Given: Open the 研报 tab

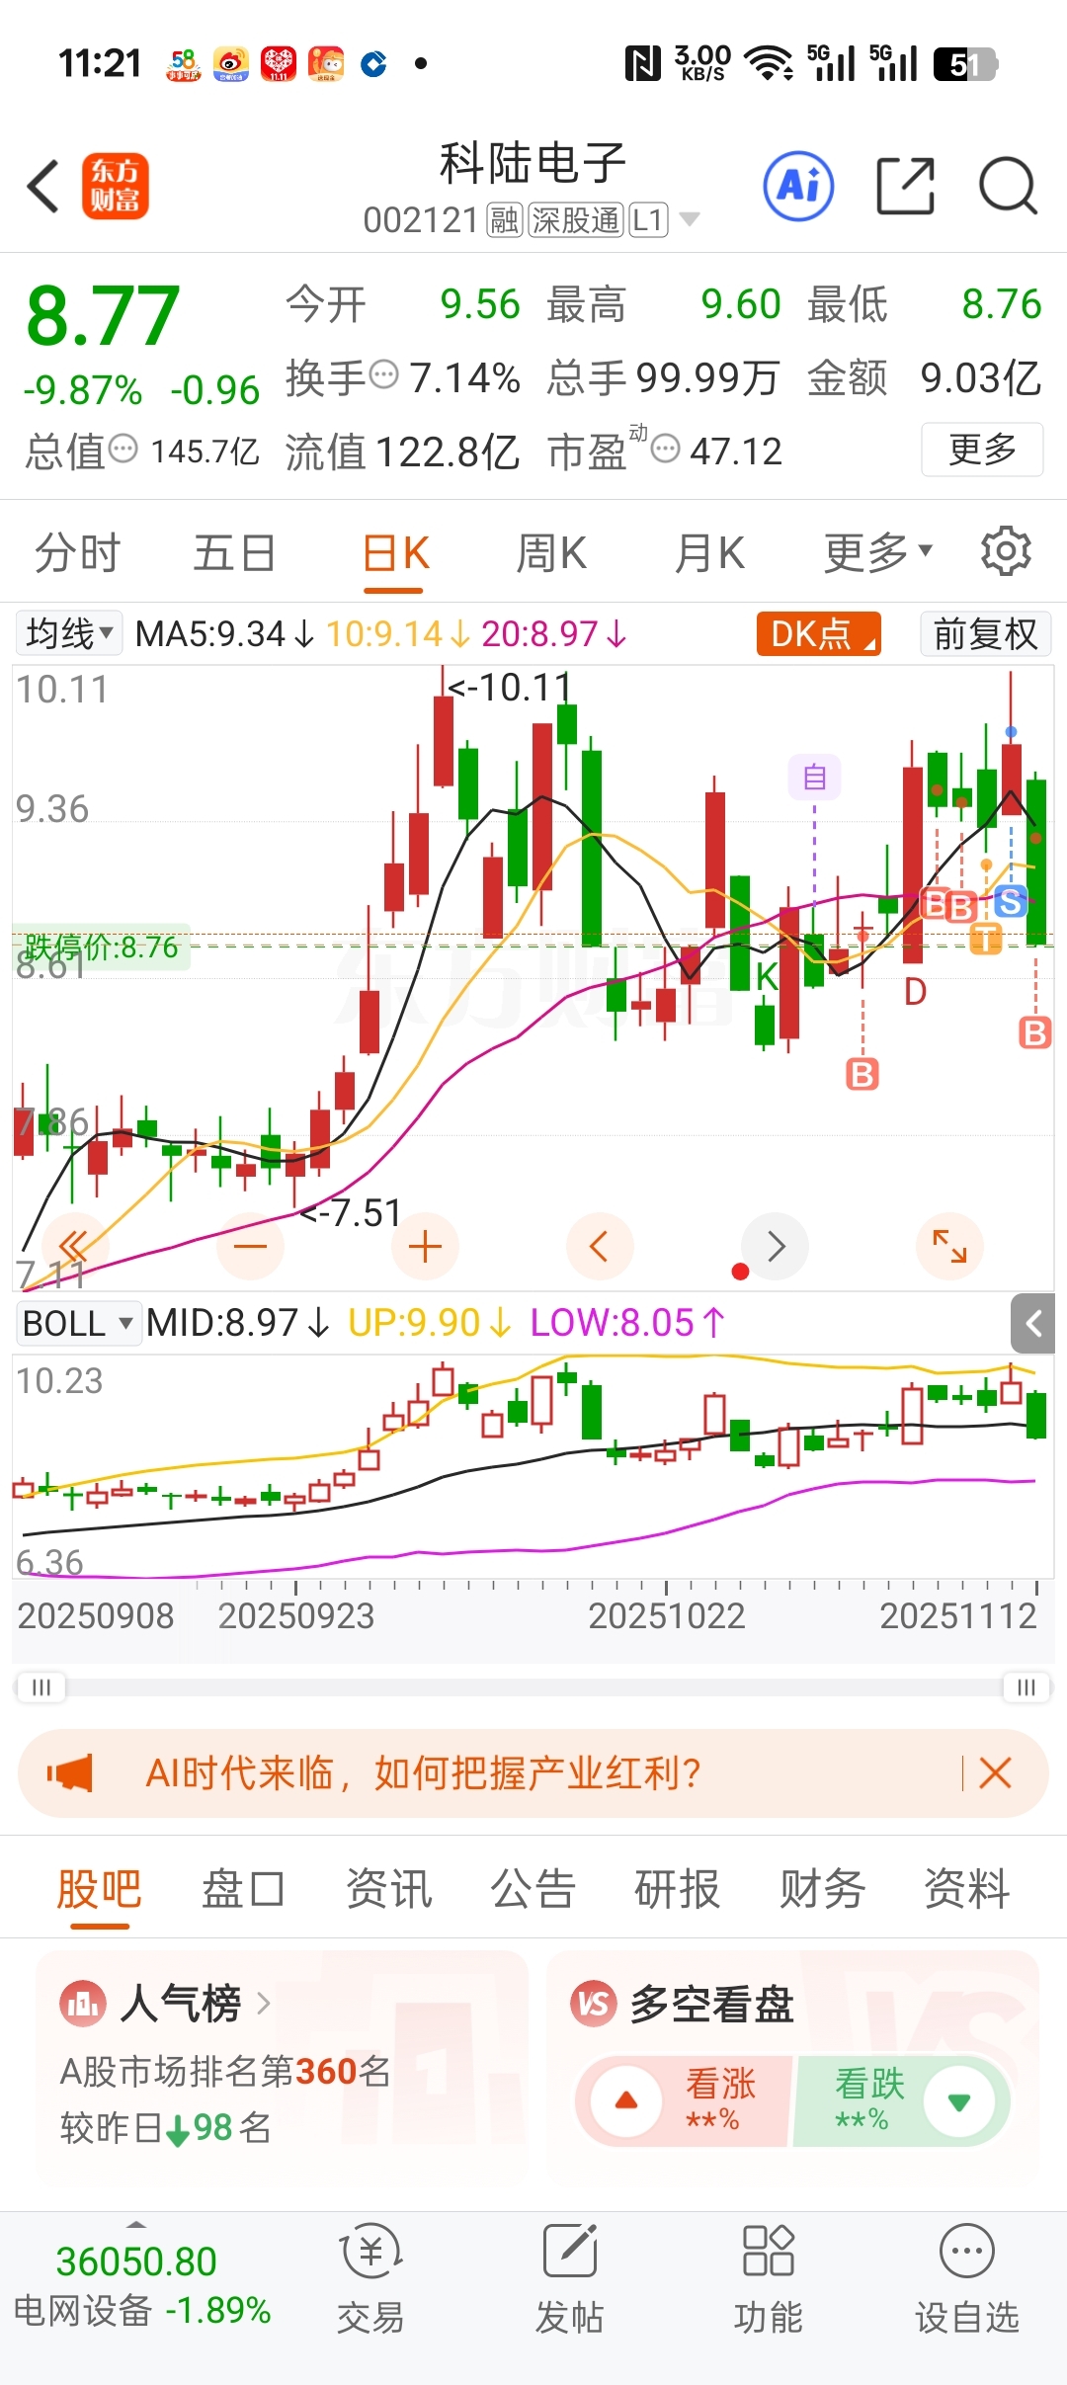Looking at the screenshot, I should click(677, 1888).
